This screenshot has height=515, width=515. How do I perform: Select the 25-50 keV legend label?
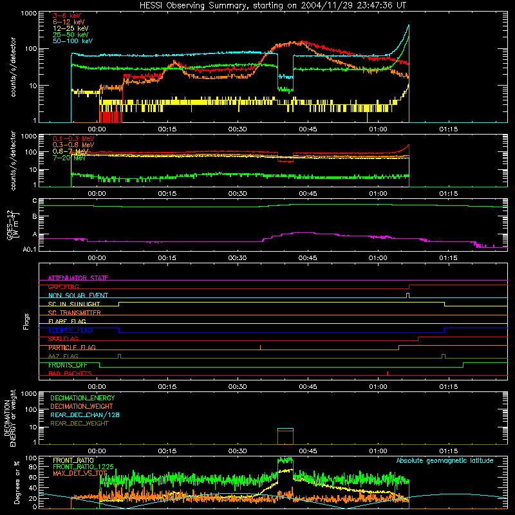[x=70, y=35]
